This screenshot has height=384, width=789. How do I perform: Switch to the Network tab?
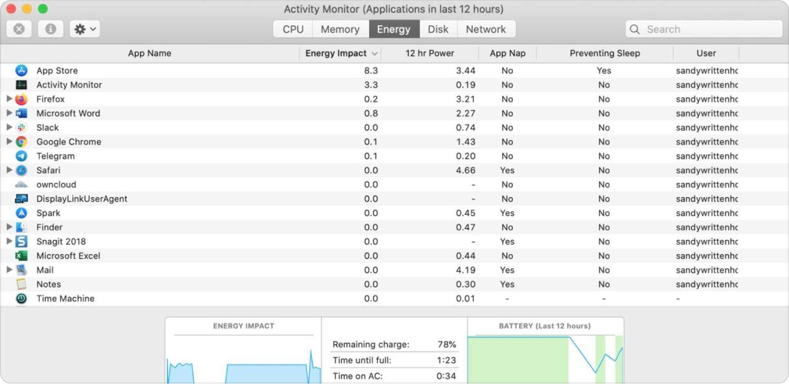pos(486,29)
